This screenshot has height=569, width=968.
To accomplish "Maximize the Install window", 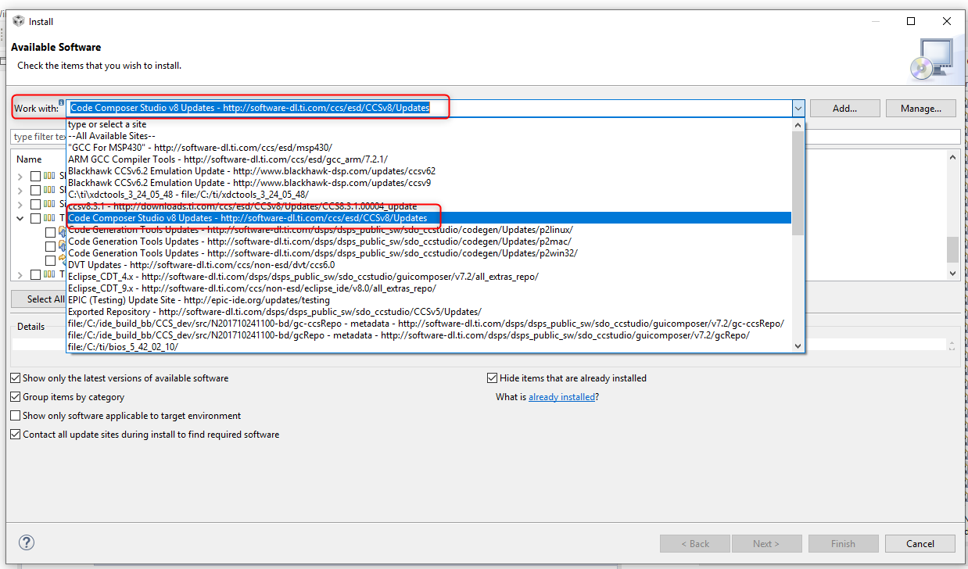I will (911, 21).
